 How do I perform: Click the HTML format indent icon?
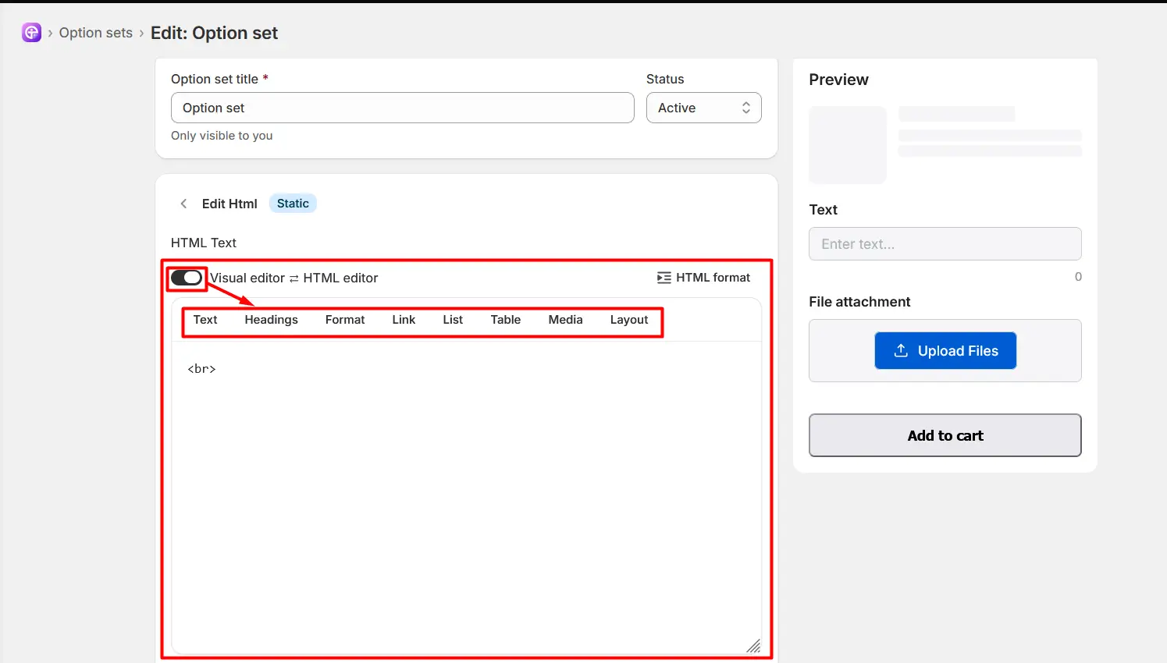tap(664, 278)
